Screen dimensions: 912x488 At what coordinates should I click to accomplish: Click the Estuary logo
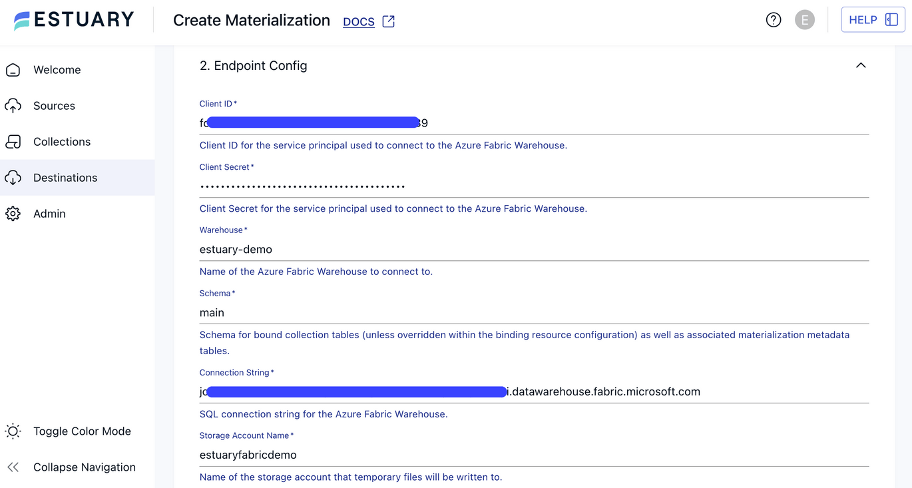click(73, 19)
